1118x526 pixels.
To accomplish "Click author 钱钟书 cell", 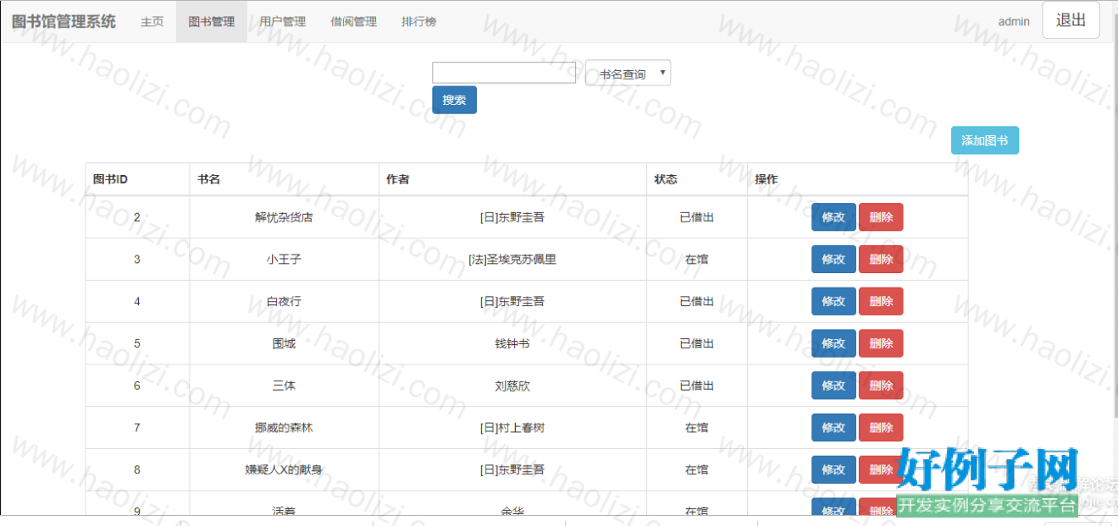I will pyautogui.click(x=512, y=343).
